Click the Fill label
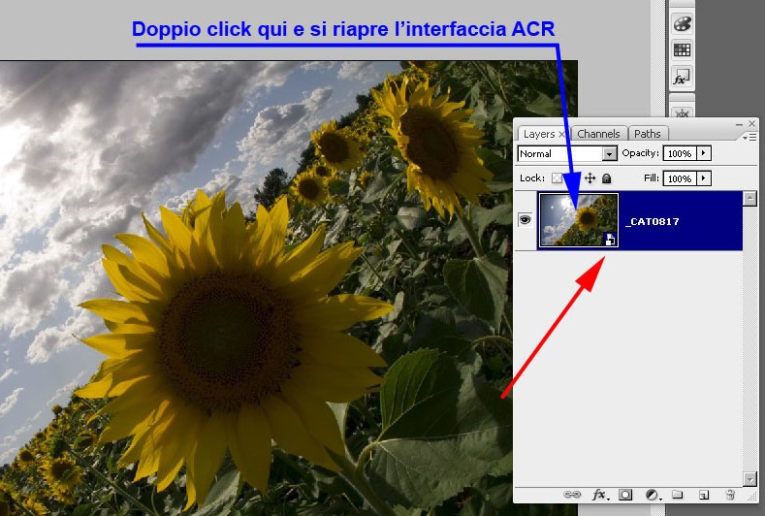 652,178
